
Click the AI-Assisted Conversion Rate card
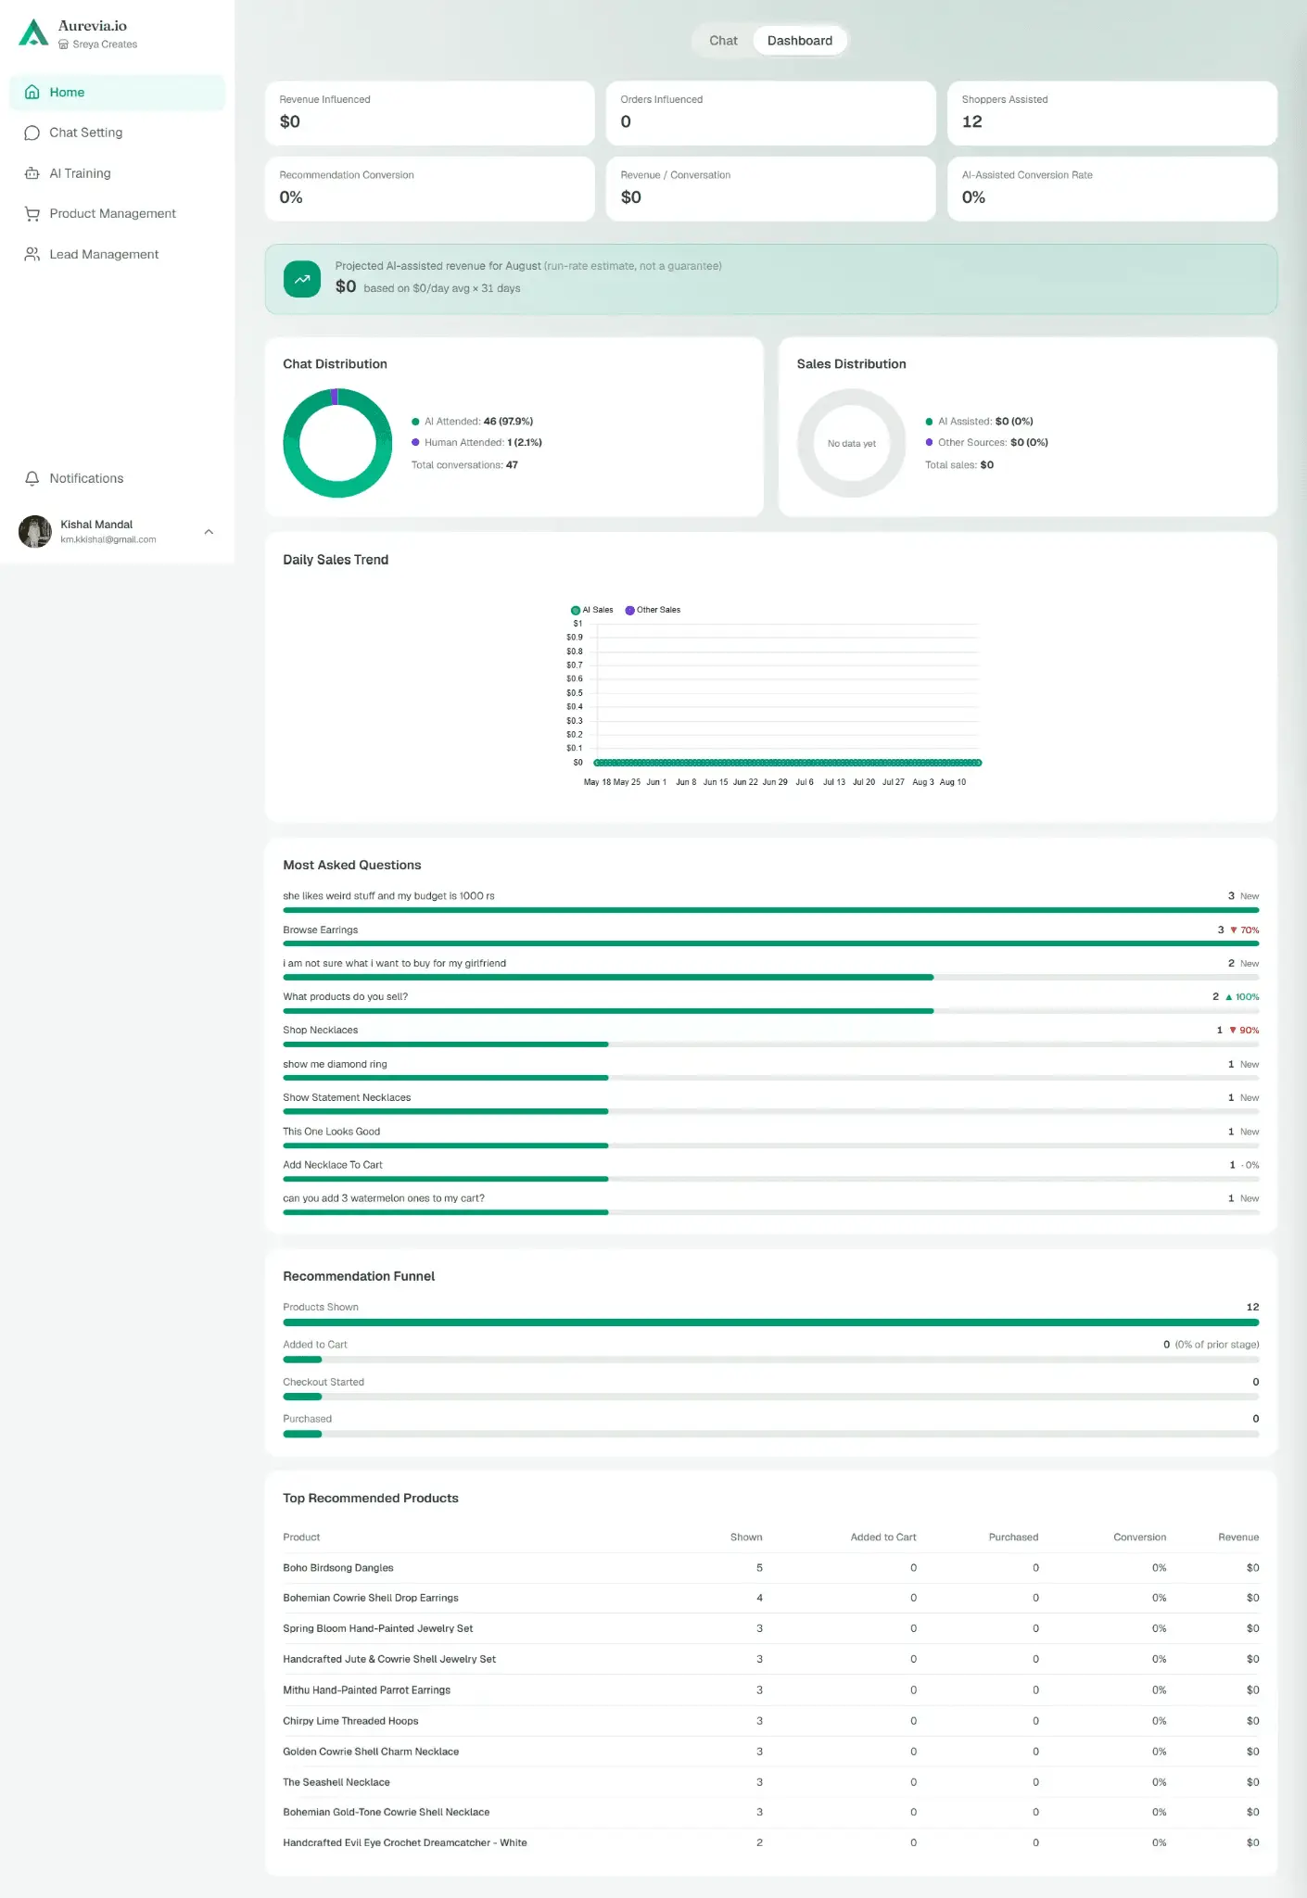(1112, 189)
